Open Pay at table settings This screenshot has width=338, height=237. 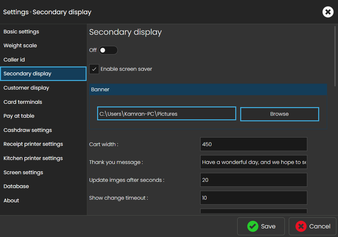coord(19,116)
